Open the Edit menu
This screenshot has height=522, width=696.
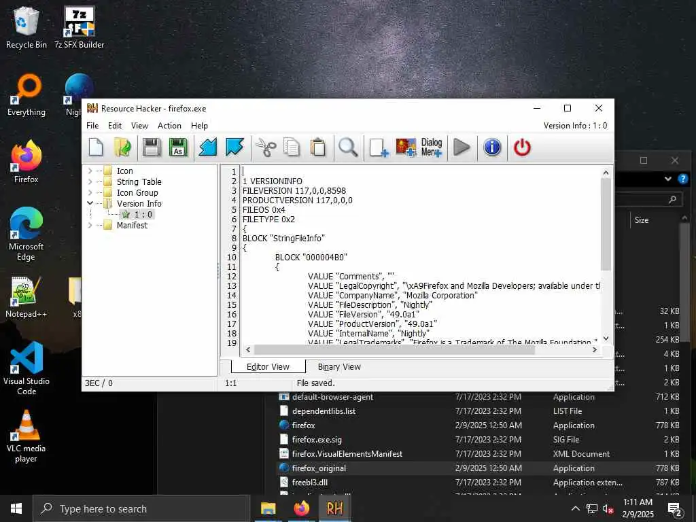pos(114,126)
